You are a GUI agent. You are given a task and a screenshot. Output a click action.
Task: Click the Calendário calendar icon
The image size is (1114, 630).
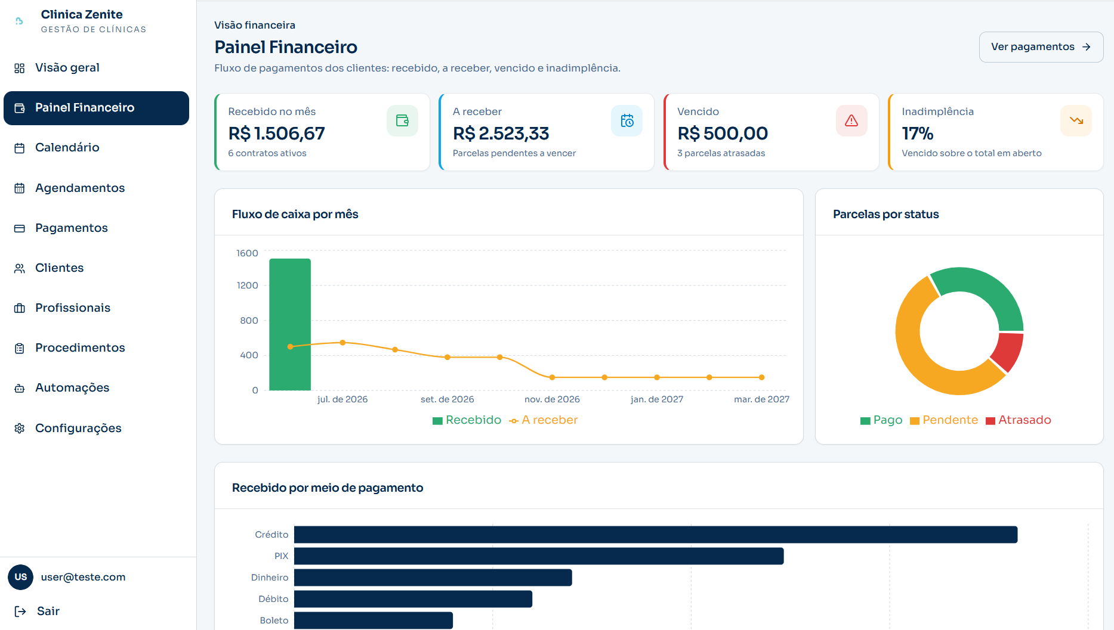click(20, 148)
